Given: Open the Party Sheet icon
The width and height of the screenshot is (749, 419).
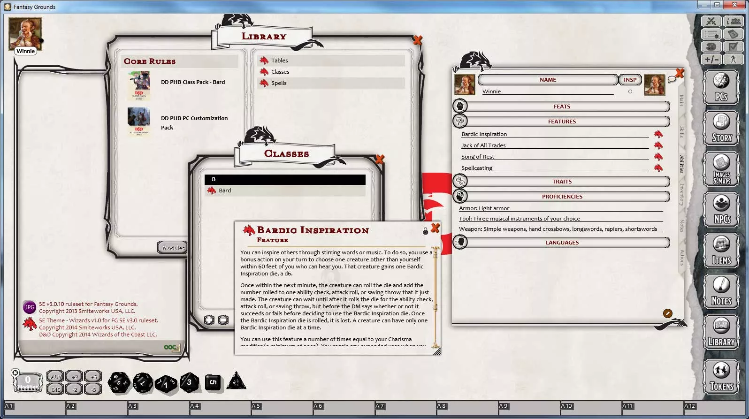Looking at the screenshot, I should pos(734,22).
